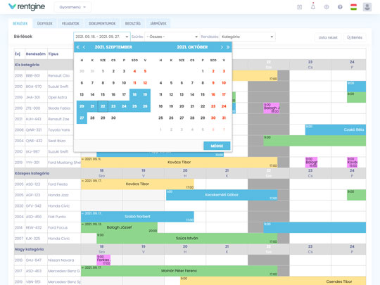Switch to the Járművek tab
The image size is (380, 285).
click(x=158, y=23)
